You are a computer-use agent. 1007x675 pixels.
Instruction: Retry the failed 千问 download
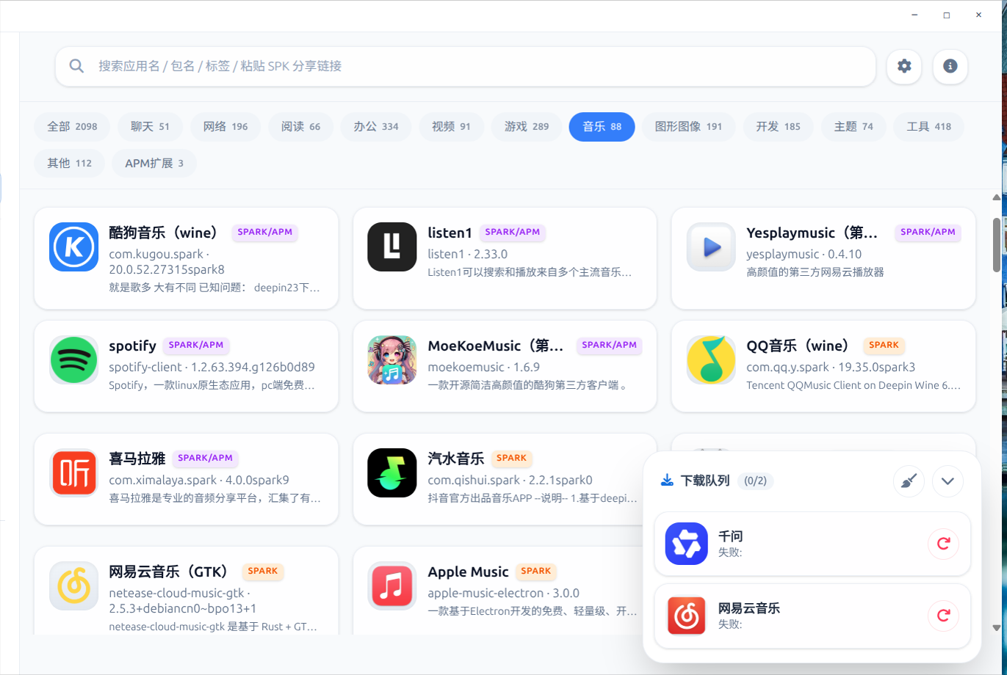coord(944,544)
